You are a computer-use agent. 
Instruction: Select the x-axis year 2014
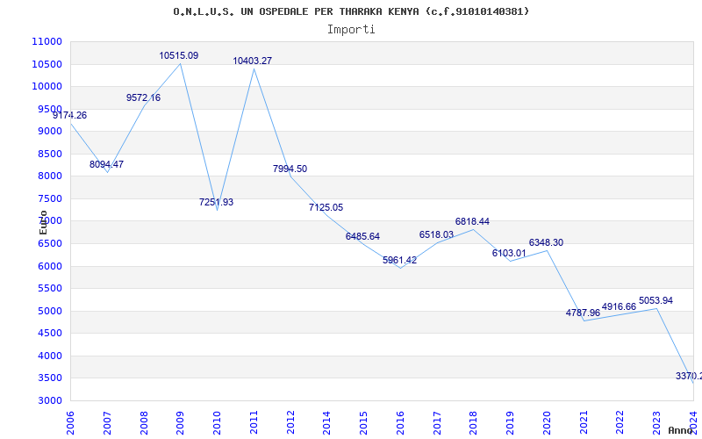point(326,422)
